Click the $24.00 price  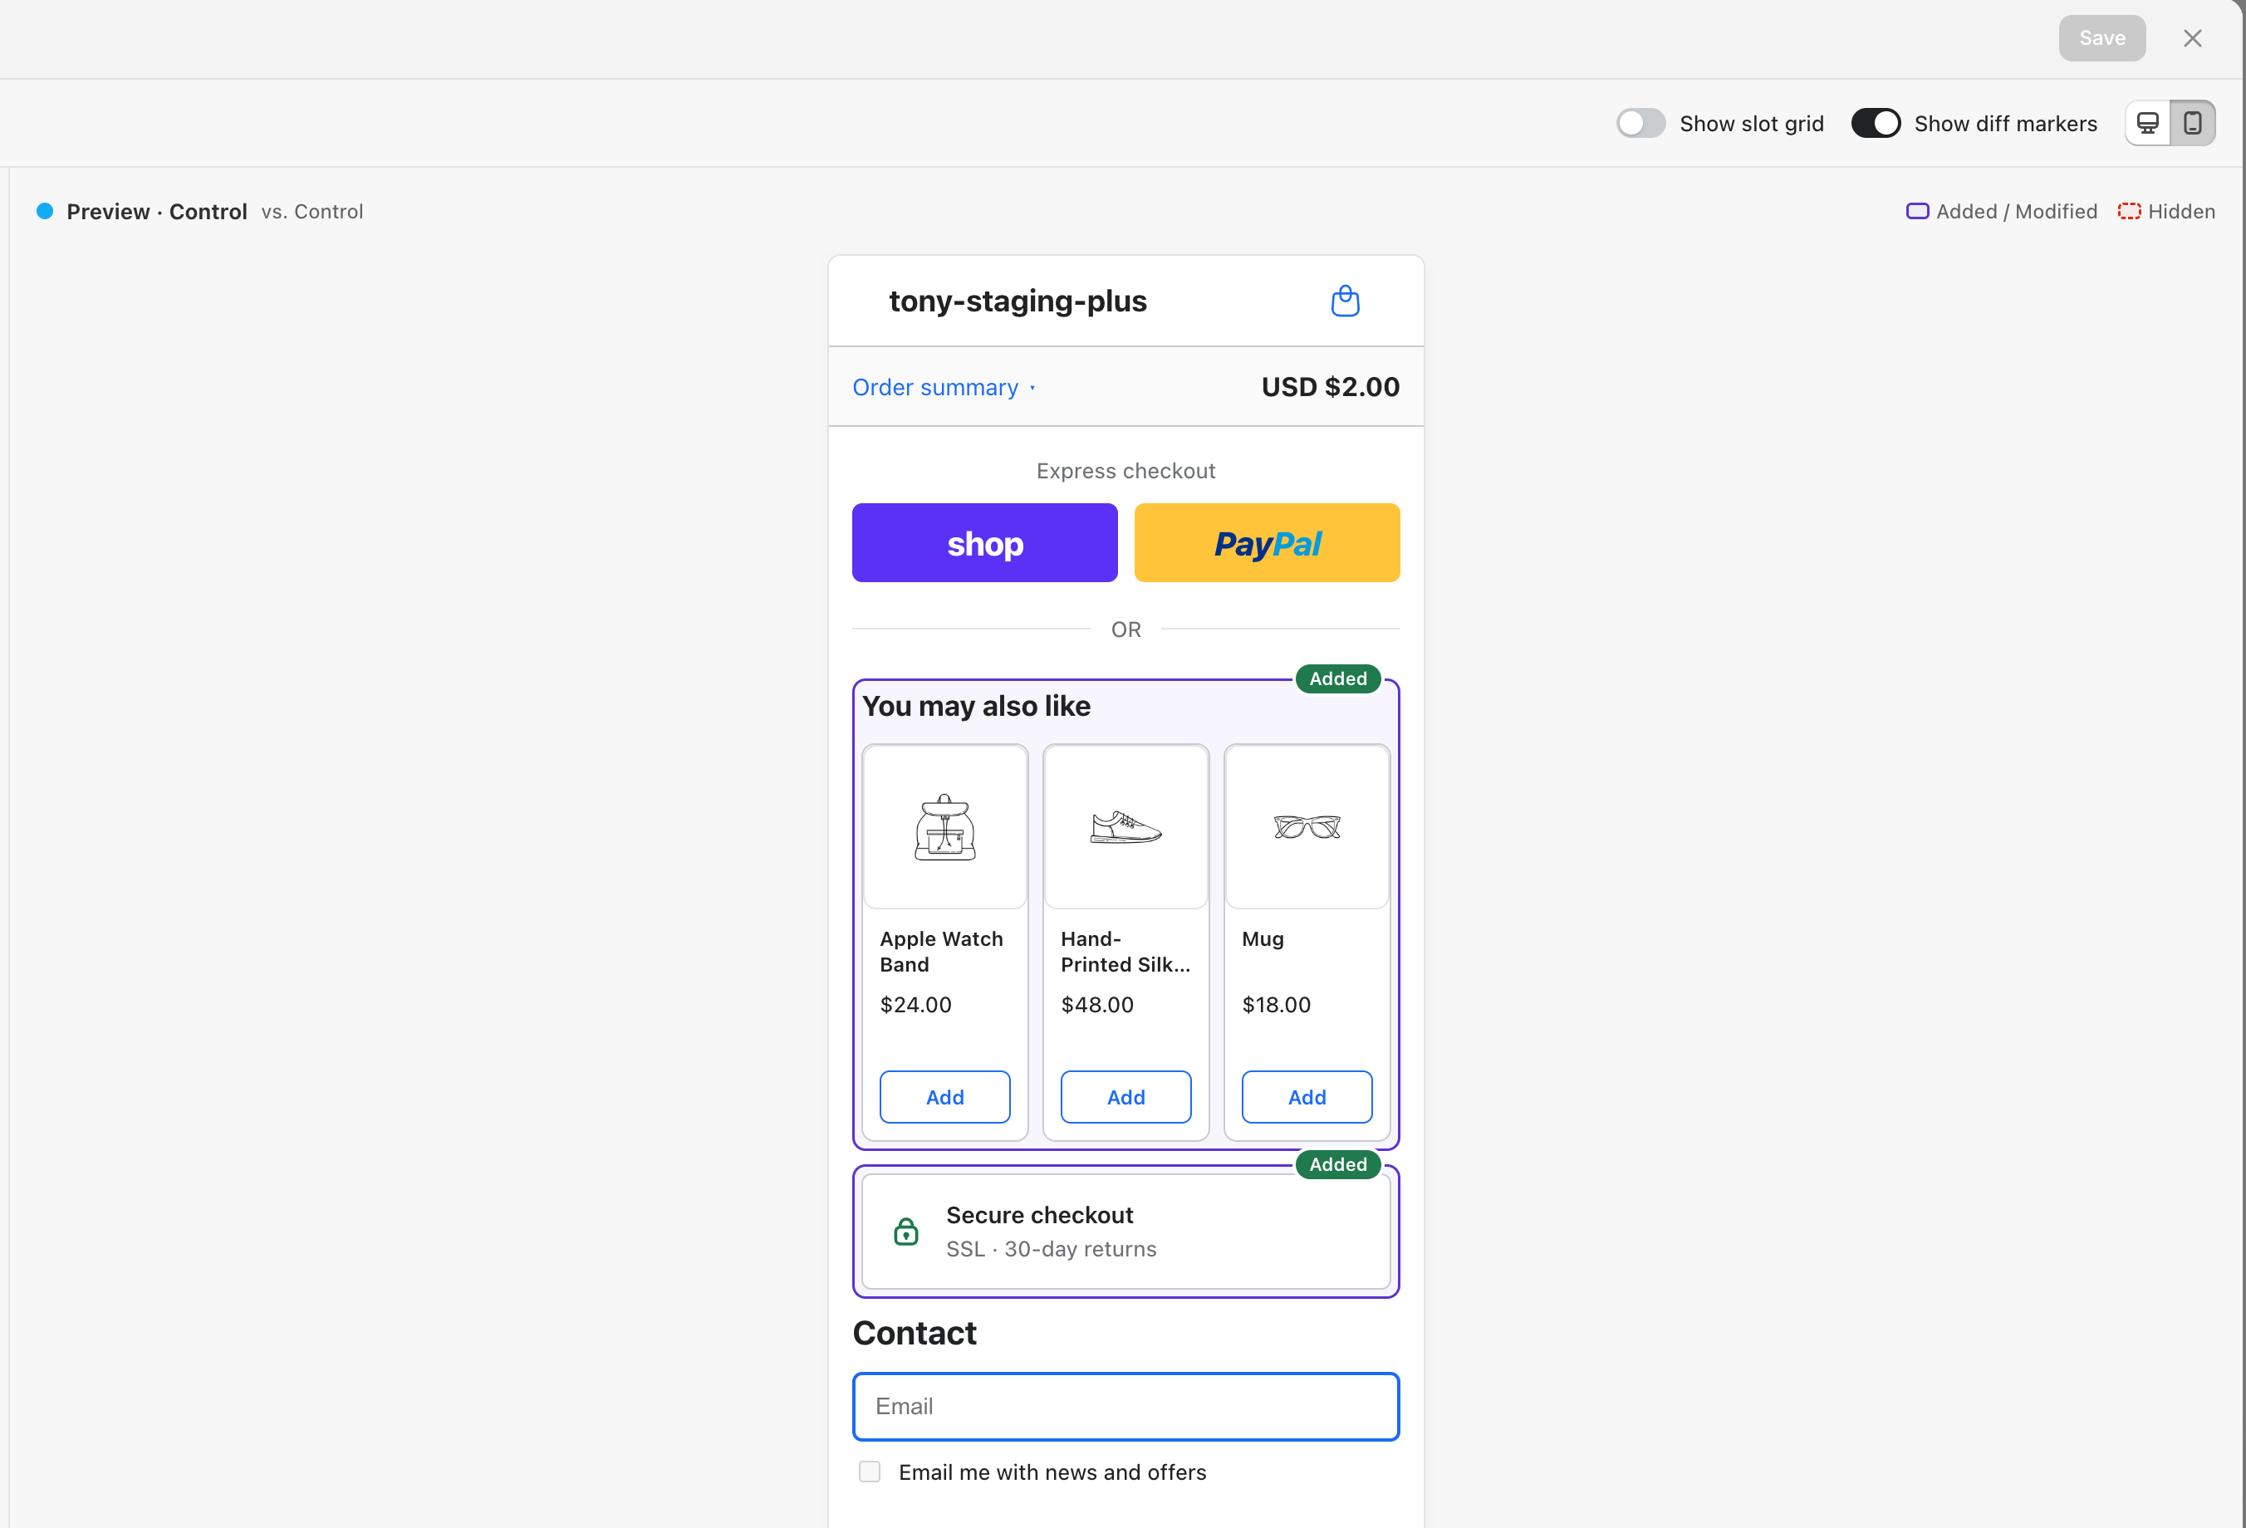(x=915, y=1005)
